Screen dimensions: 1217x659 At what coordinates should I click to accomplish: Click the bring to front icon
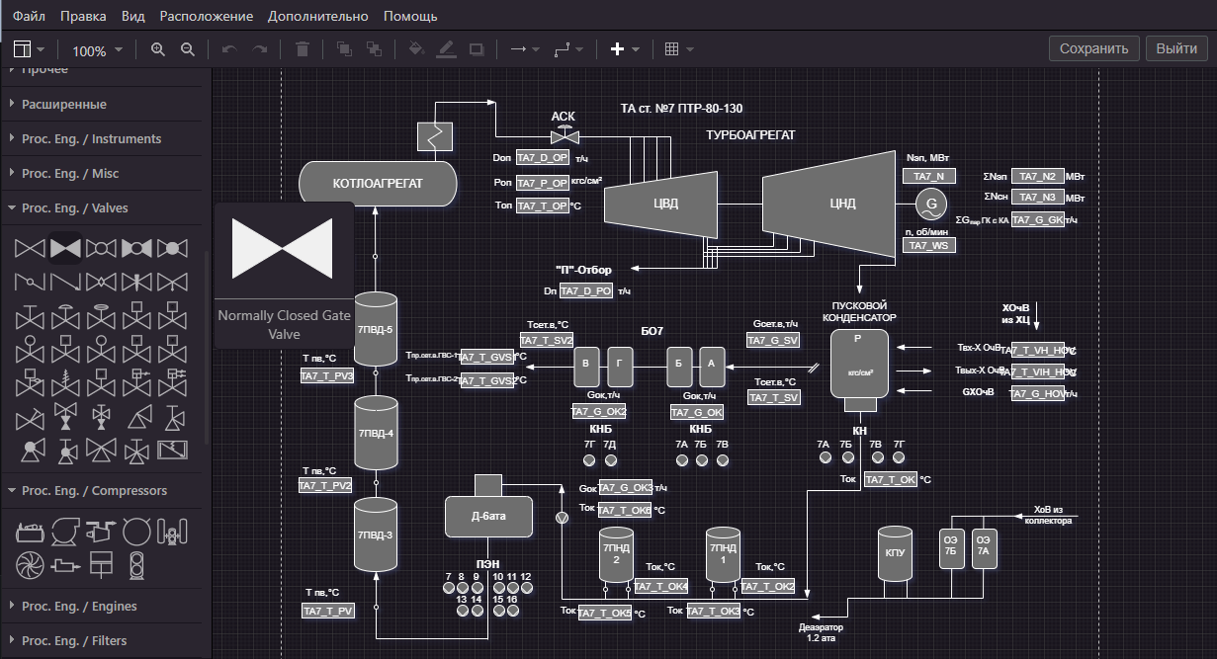tap(344, 49)
